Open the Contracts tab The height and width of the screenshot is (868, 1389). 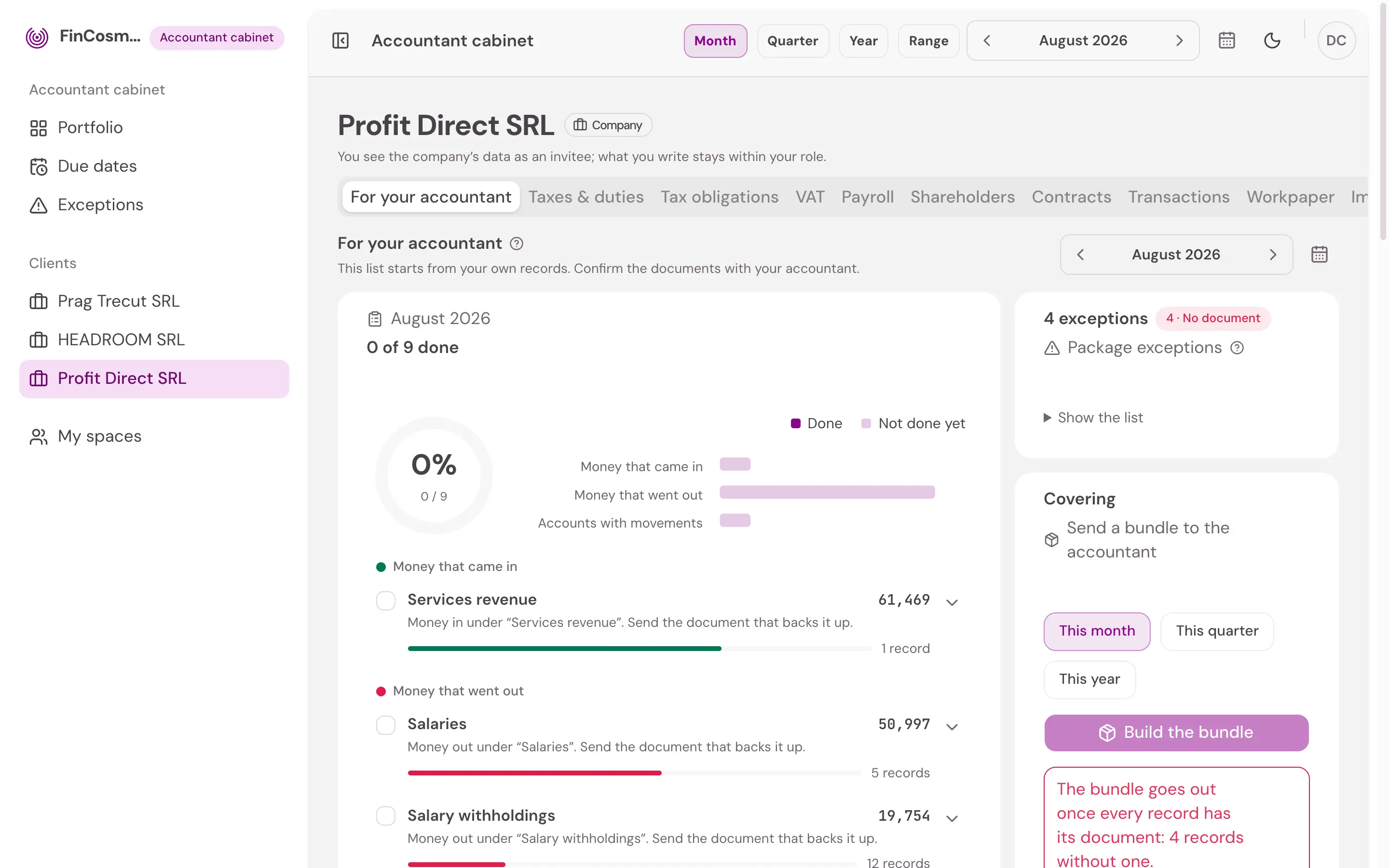coord(1072,198)
